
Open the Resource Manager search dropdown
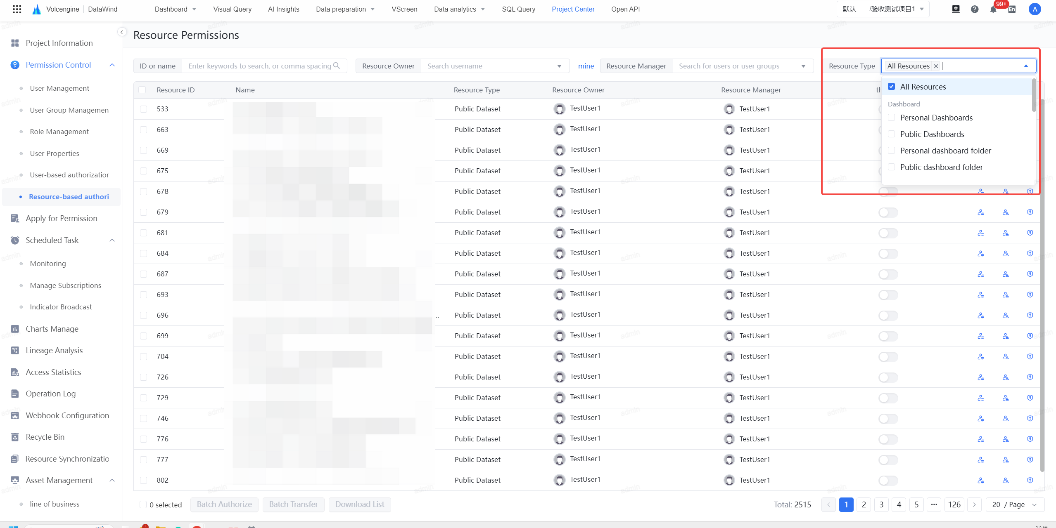click(743, 66)
